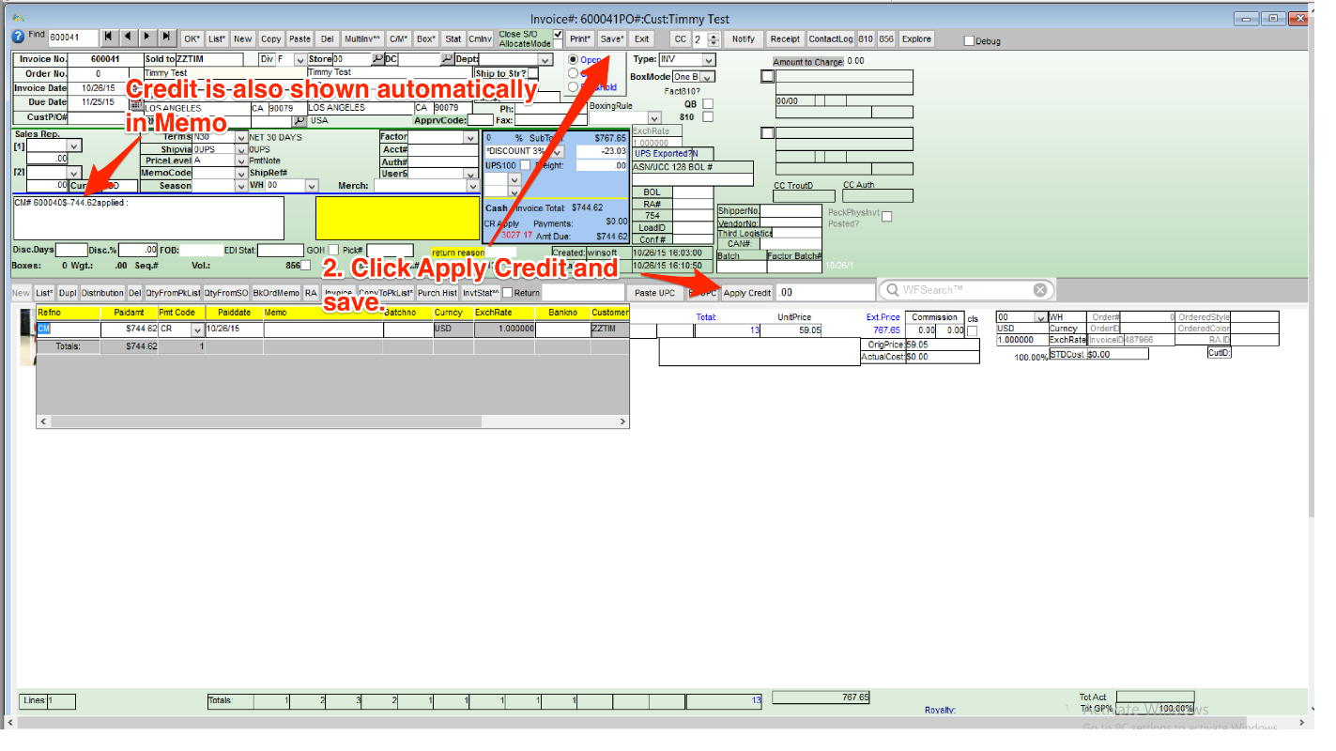Click inside the memo text box
Image resolution: width=1336 pixels, height=751 pixels.
149,218
